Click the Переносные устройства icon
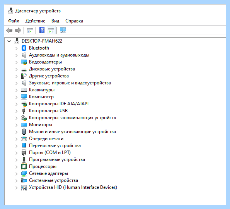The image size is (230, 209). pyautogui.click(x=24, y=146)
